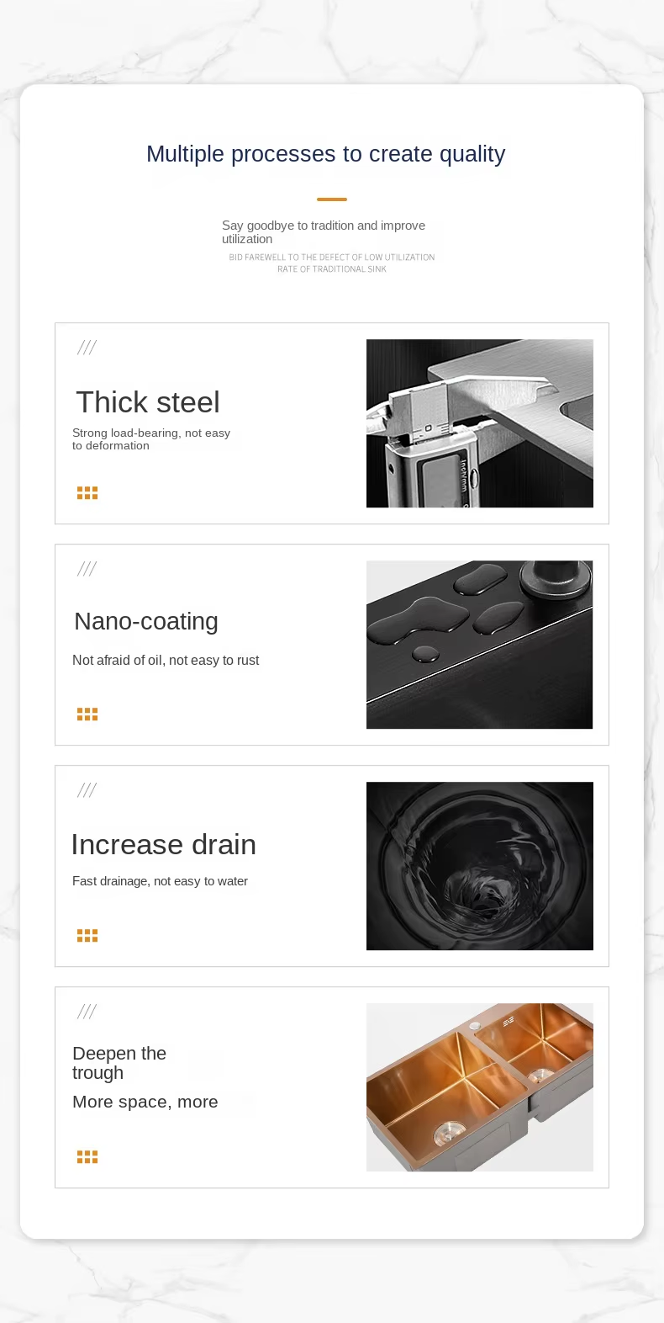Click the orange grid icon under Increase drain
The width and height of the screenshot is (664, 1323).
[87, 936]
